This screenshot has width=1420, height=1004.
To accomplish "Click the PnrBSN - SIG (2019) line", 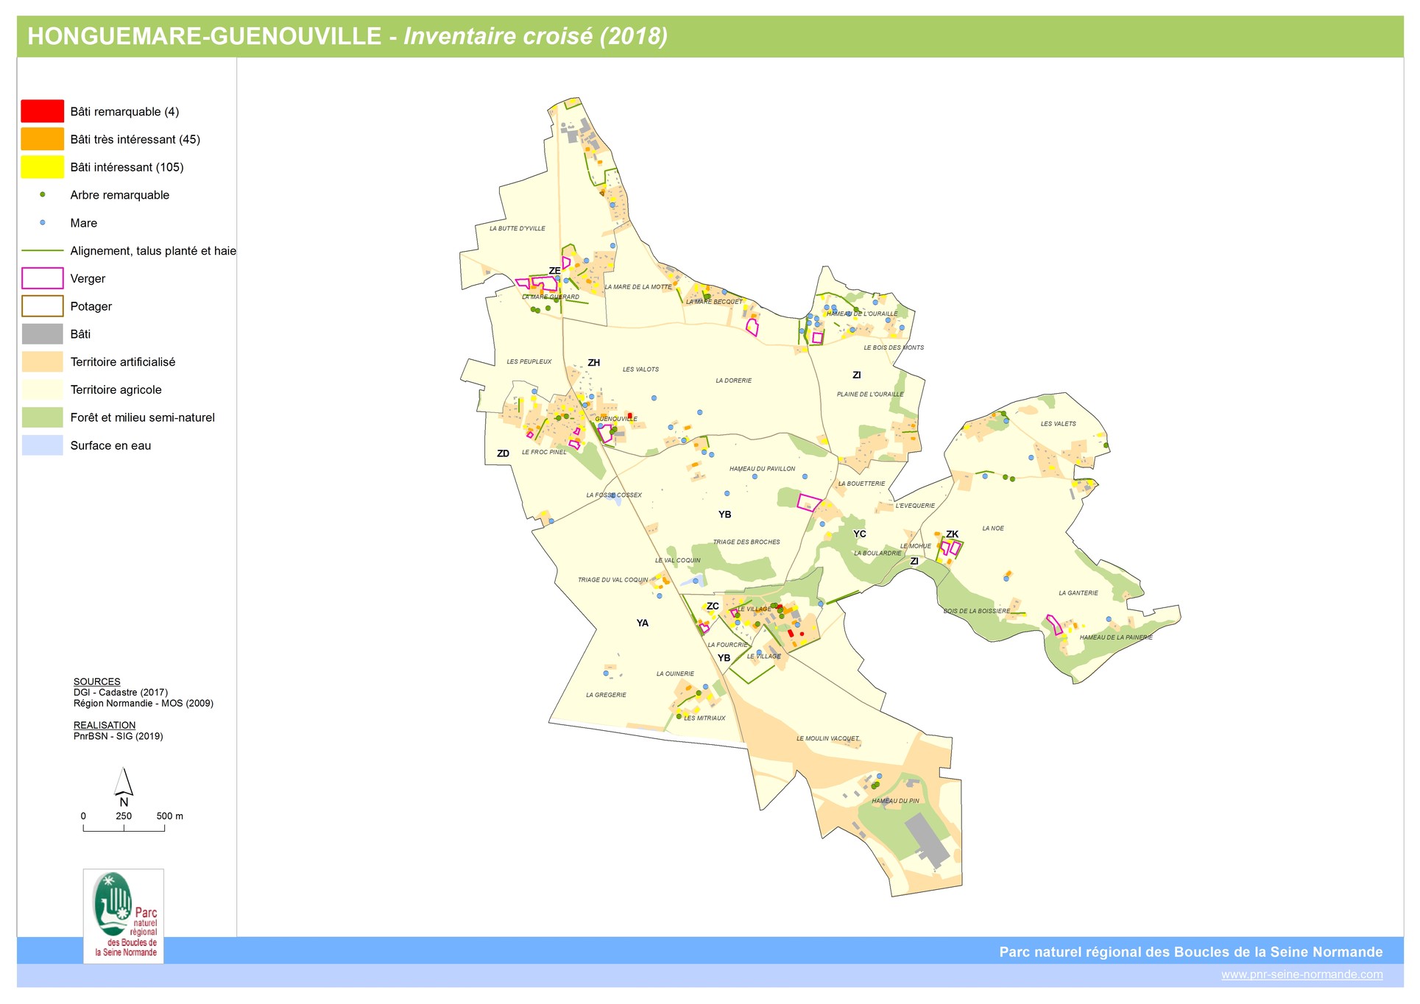I will coord(119,736).
